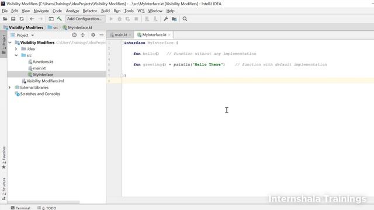Select MyInterface in project tree
This screenshot has height=210, width=374.
tap(57, 75)
